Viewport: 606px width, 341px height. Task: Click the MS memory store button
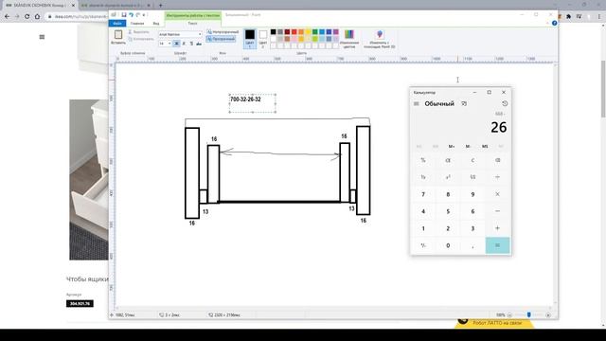click(485, 147)
